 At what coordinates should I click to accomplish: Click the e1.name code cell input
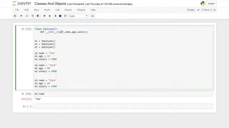(x=123, y=94)
